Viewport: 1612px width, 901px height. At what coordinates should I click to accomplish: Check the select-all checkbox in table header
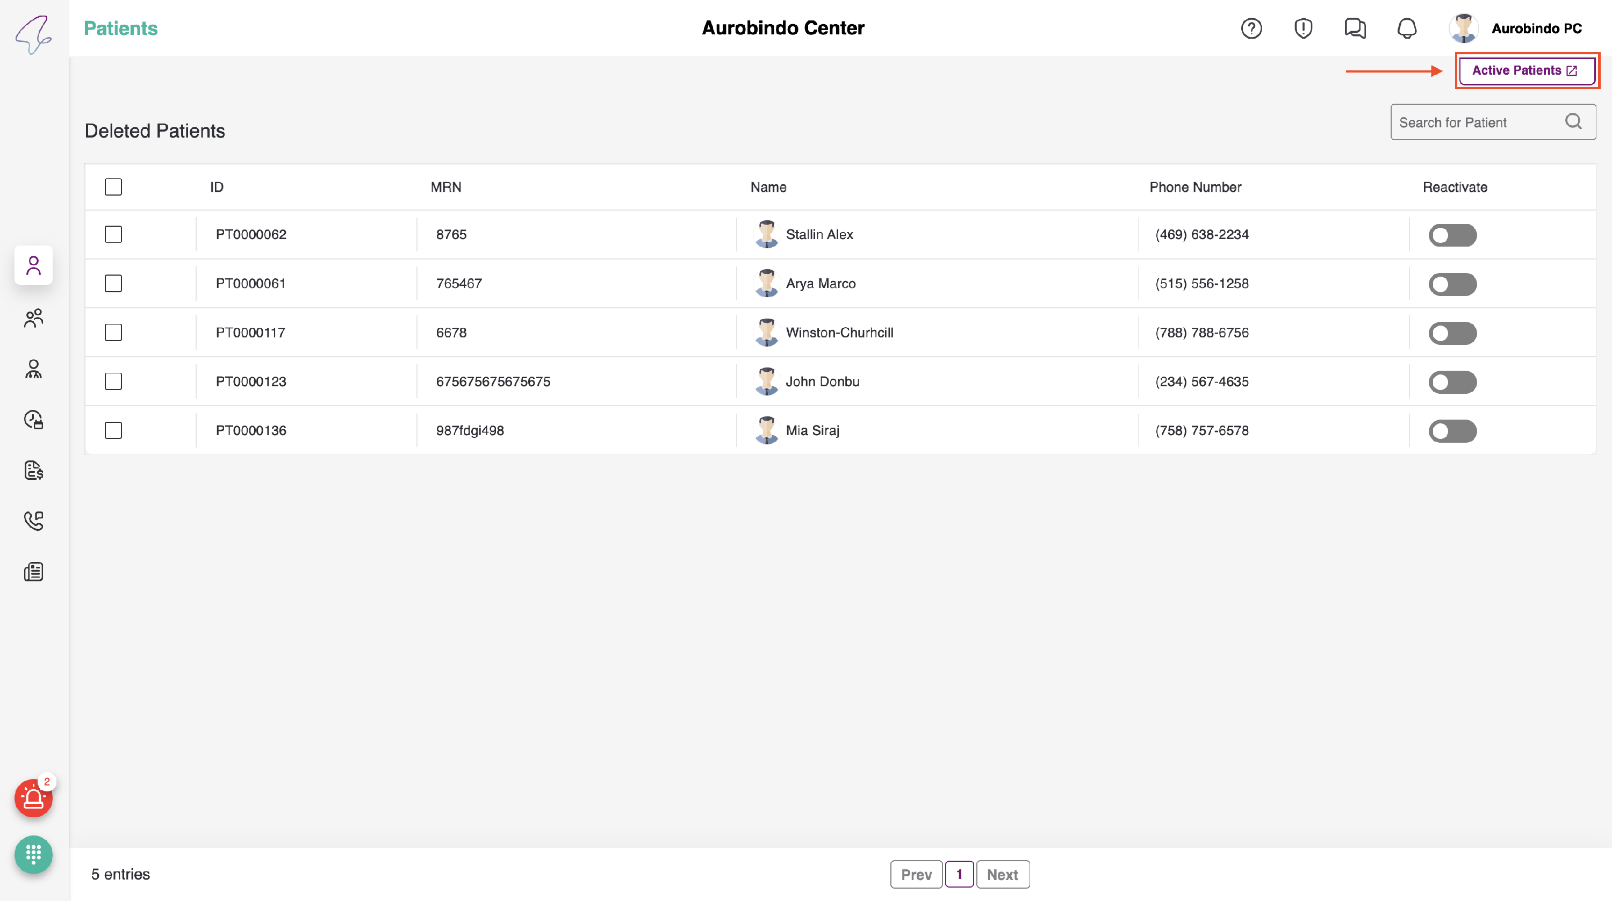click(x=113, y=187)
